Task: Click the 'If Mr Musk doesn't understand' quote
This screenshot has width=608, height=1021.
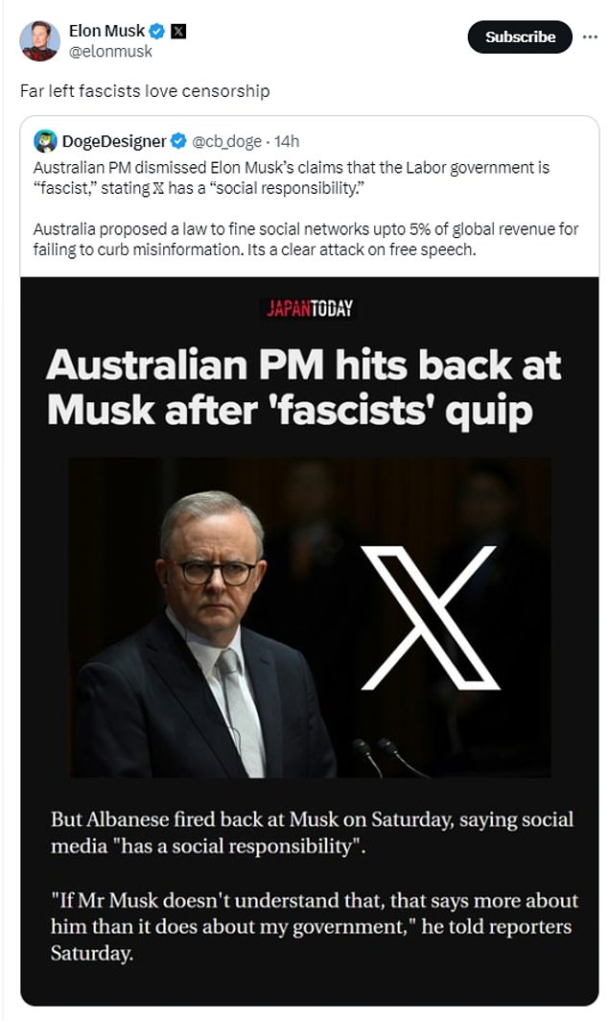Action: tap(314, 926)
